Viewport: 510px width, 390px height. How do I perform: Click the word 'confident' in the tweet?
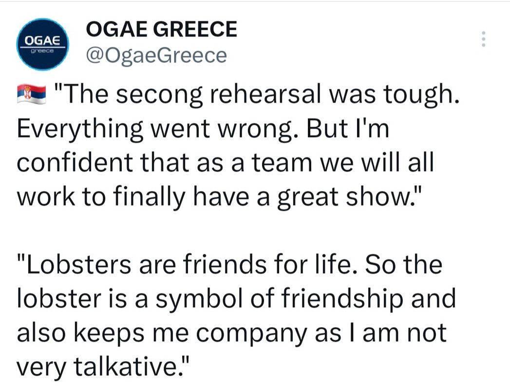(75, 162)
